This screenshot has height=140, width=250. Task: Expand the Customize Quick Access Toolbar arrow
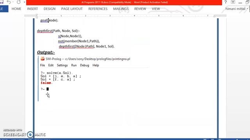[24, 2]
